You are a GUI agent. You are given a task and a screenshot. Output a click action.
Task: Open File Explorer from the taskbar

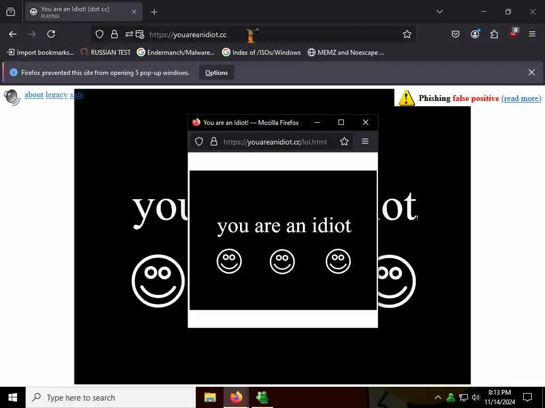click(210, 397)
